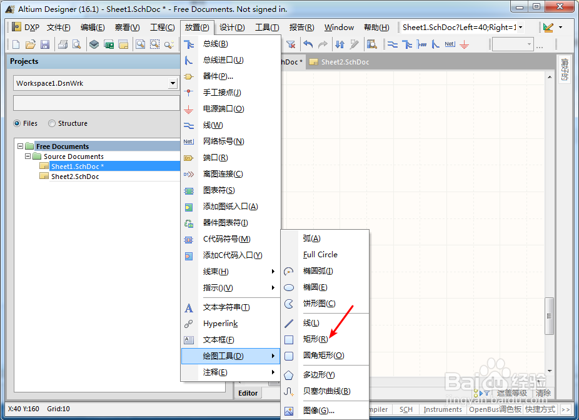
Task: Click the OpenBus调色板 status button
Action: click(x=495, y=409)
